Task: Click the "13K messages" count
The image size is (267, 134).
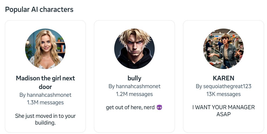Action: 223,94
